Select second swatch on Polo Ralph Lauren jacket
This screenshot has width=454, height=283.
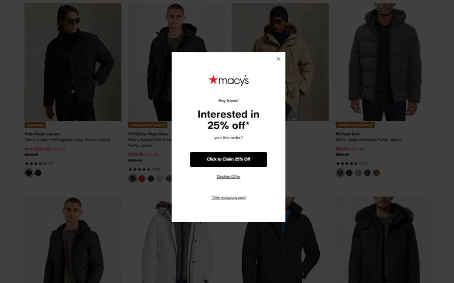click(x=38, y=173)
